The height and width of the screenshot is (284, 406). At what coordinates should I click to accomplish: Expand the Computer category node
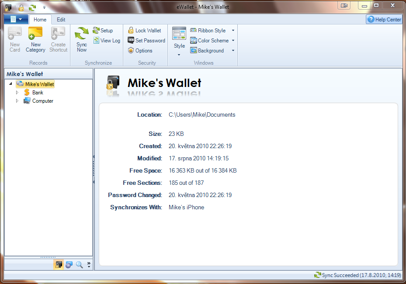click(17, 101)
